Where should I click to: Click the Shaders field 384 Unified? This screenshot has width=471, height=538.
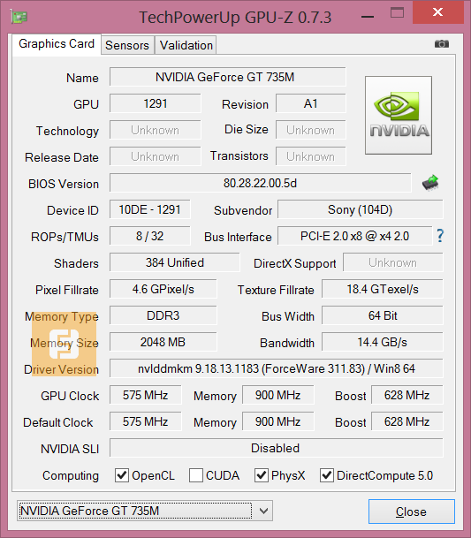click(x=175, y=262)
